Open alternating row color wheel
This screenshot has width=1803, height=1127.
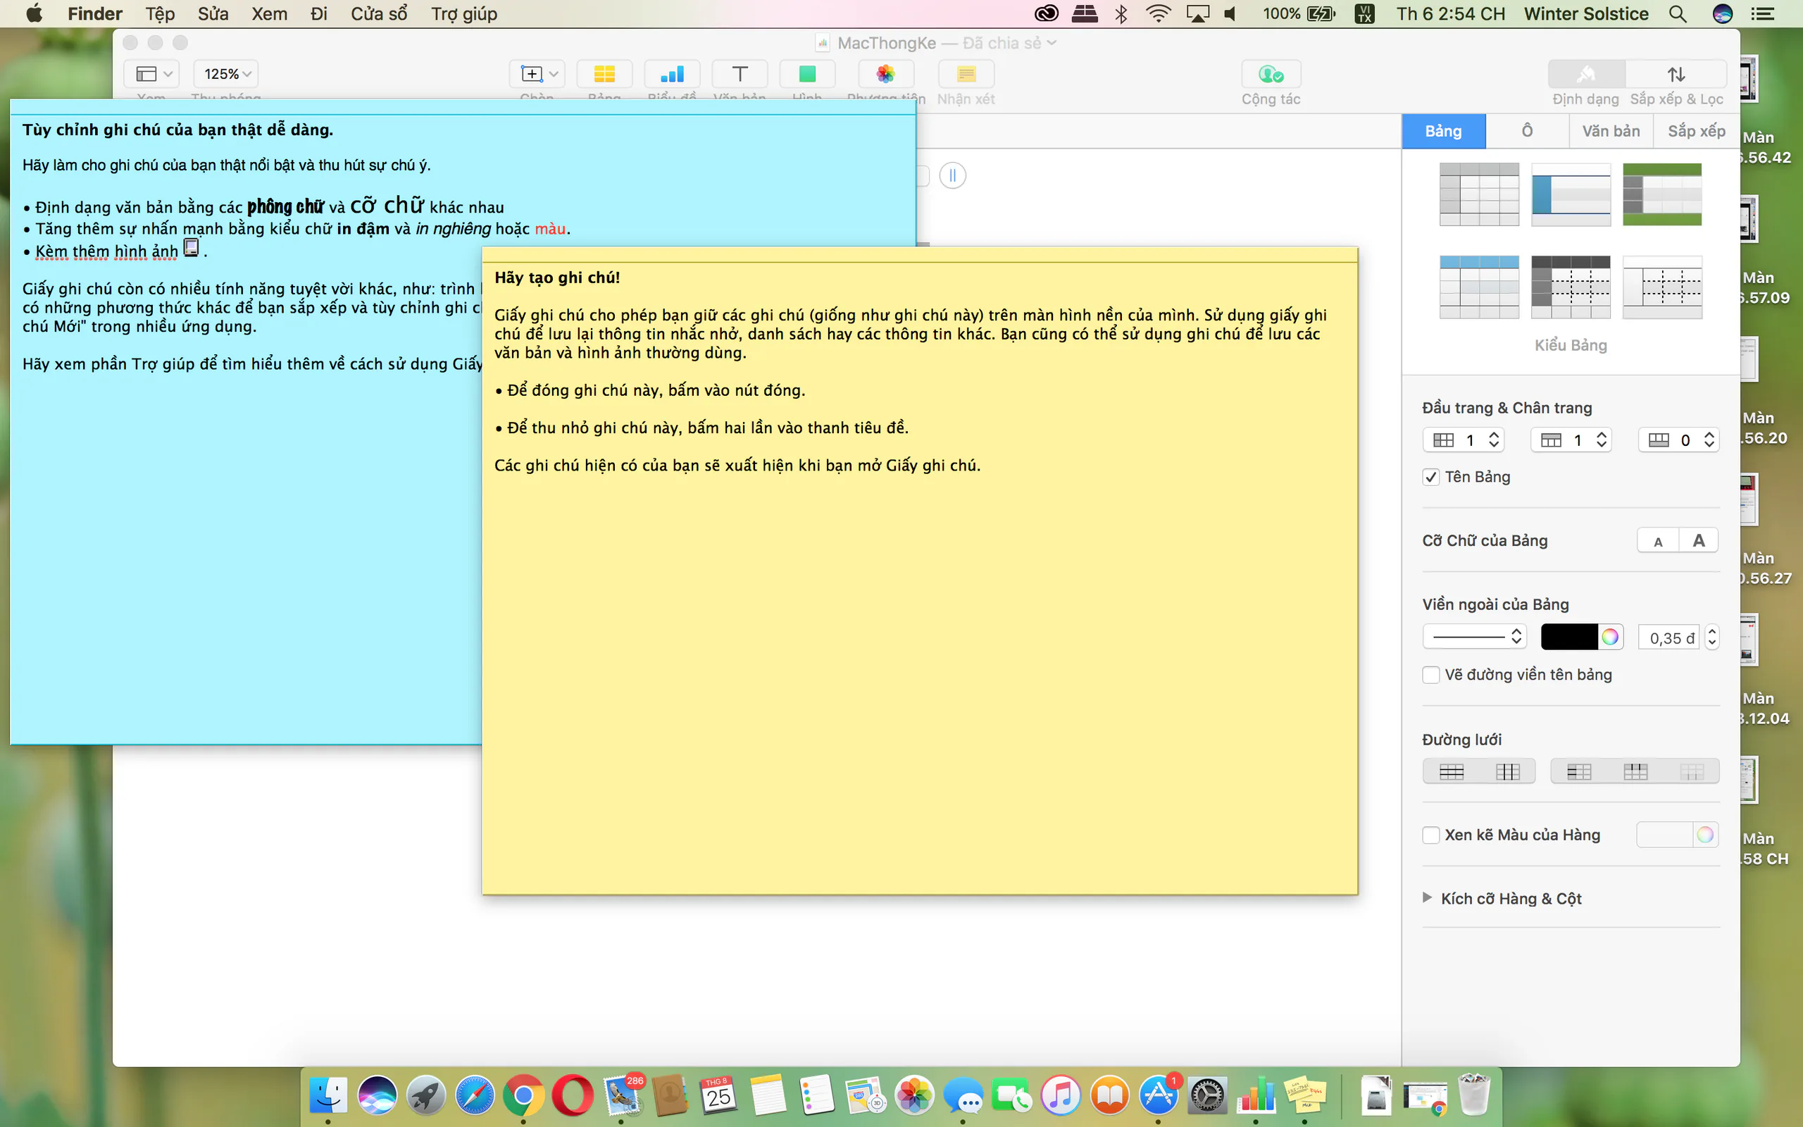point(1705,835)
